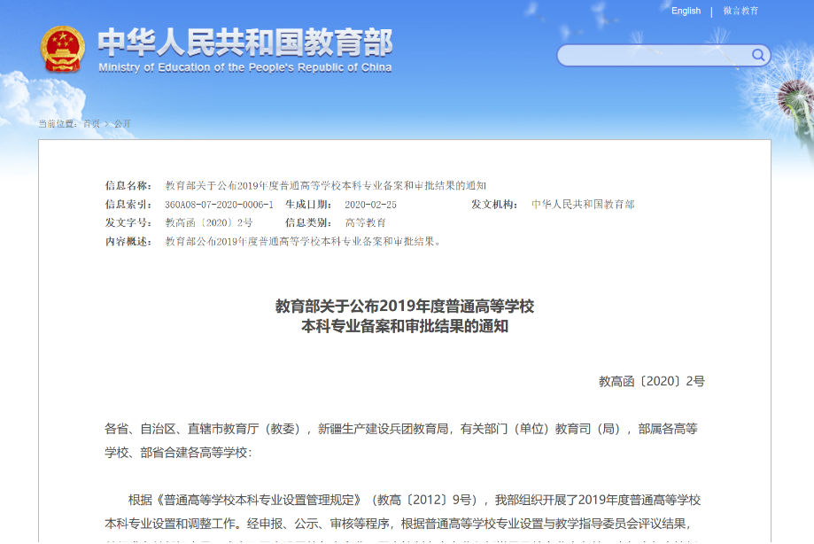Click the 内容概述 summary text
The height and width of the screenshot is (544, 814).
click(x=303, y=241)
